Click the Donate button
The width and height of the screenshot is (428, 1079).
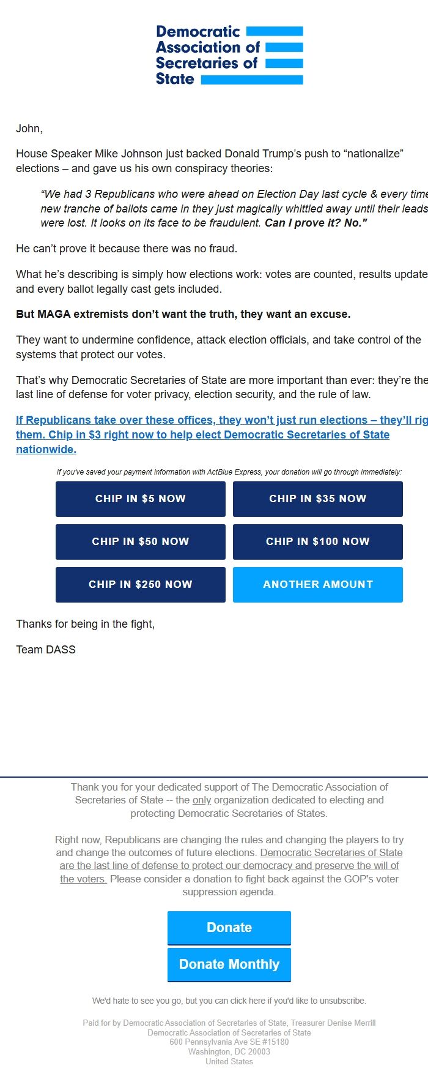coord(229,927)
